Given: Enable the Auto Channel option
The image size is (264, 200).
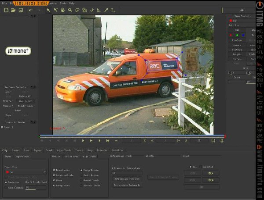Looking at the screenshot, I should pyautogui.click(x=6, y=188).
